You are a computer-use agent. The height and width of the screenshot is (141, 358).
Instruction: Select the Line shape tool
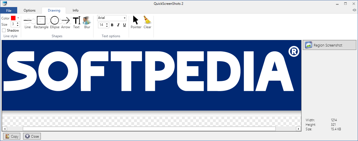point(28,23)
